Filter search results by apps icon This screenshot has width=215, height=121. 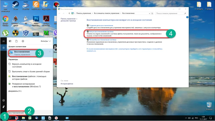click(10, 41)
